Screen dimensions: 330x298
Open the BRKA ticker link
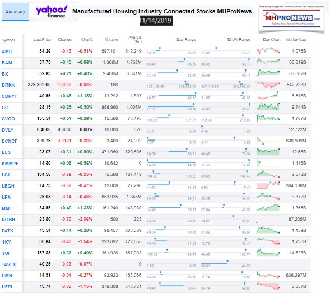click(8, 85)
